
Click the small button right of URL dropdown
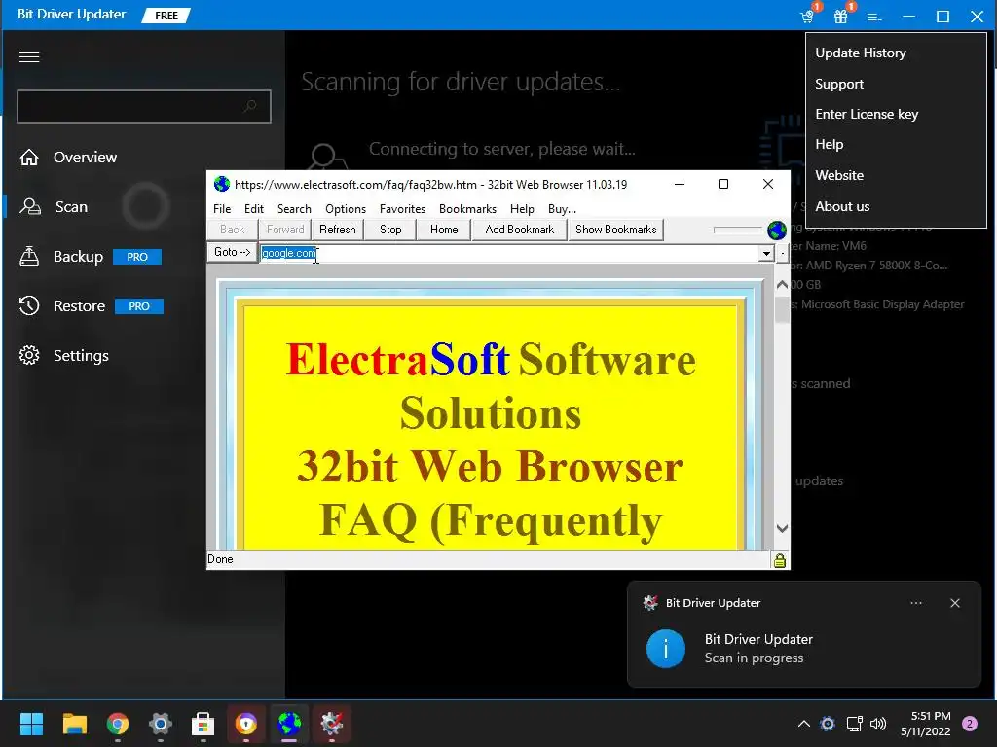(x=782, y=254)
